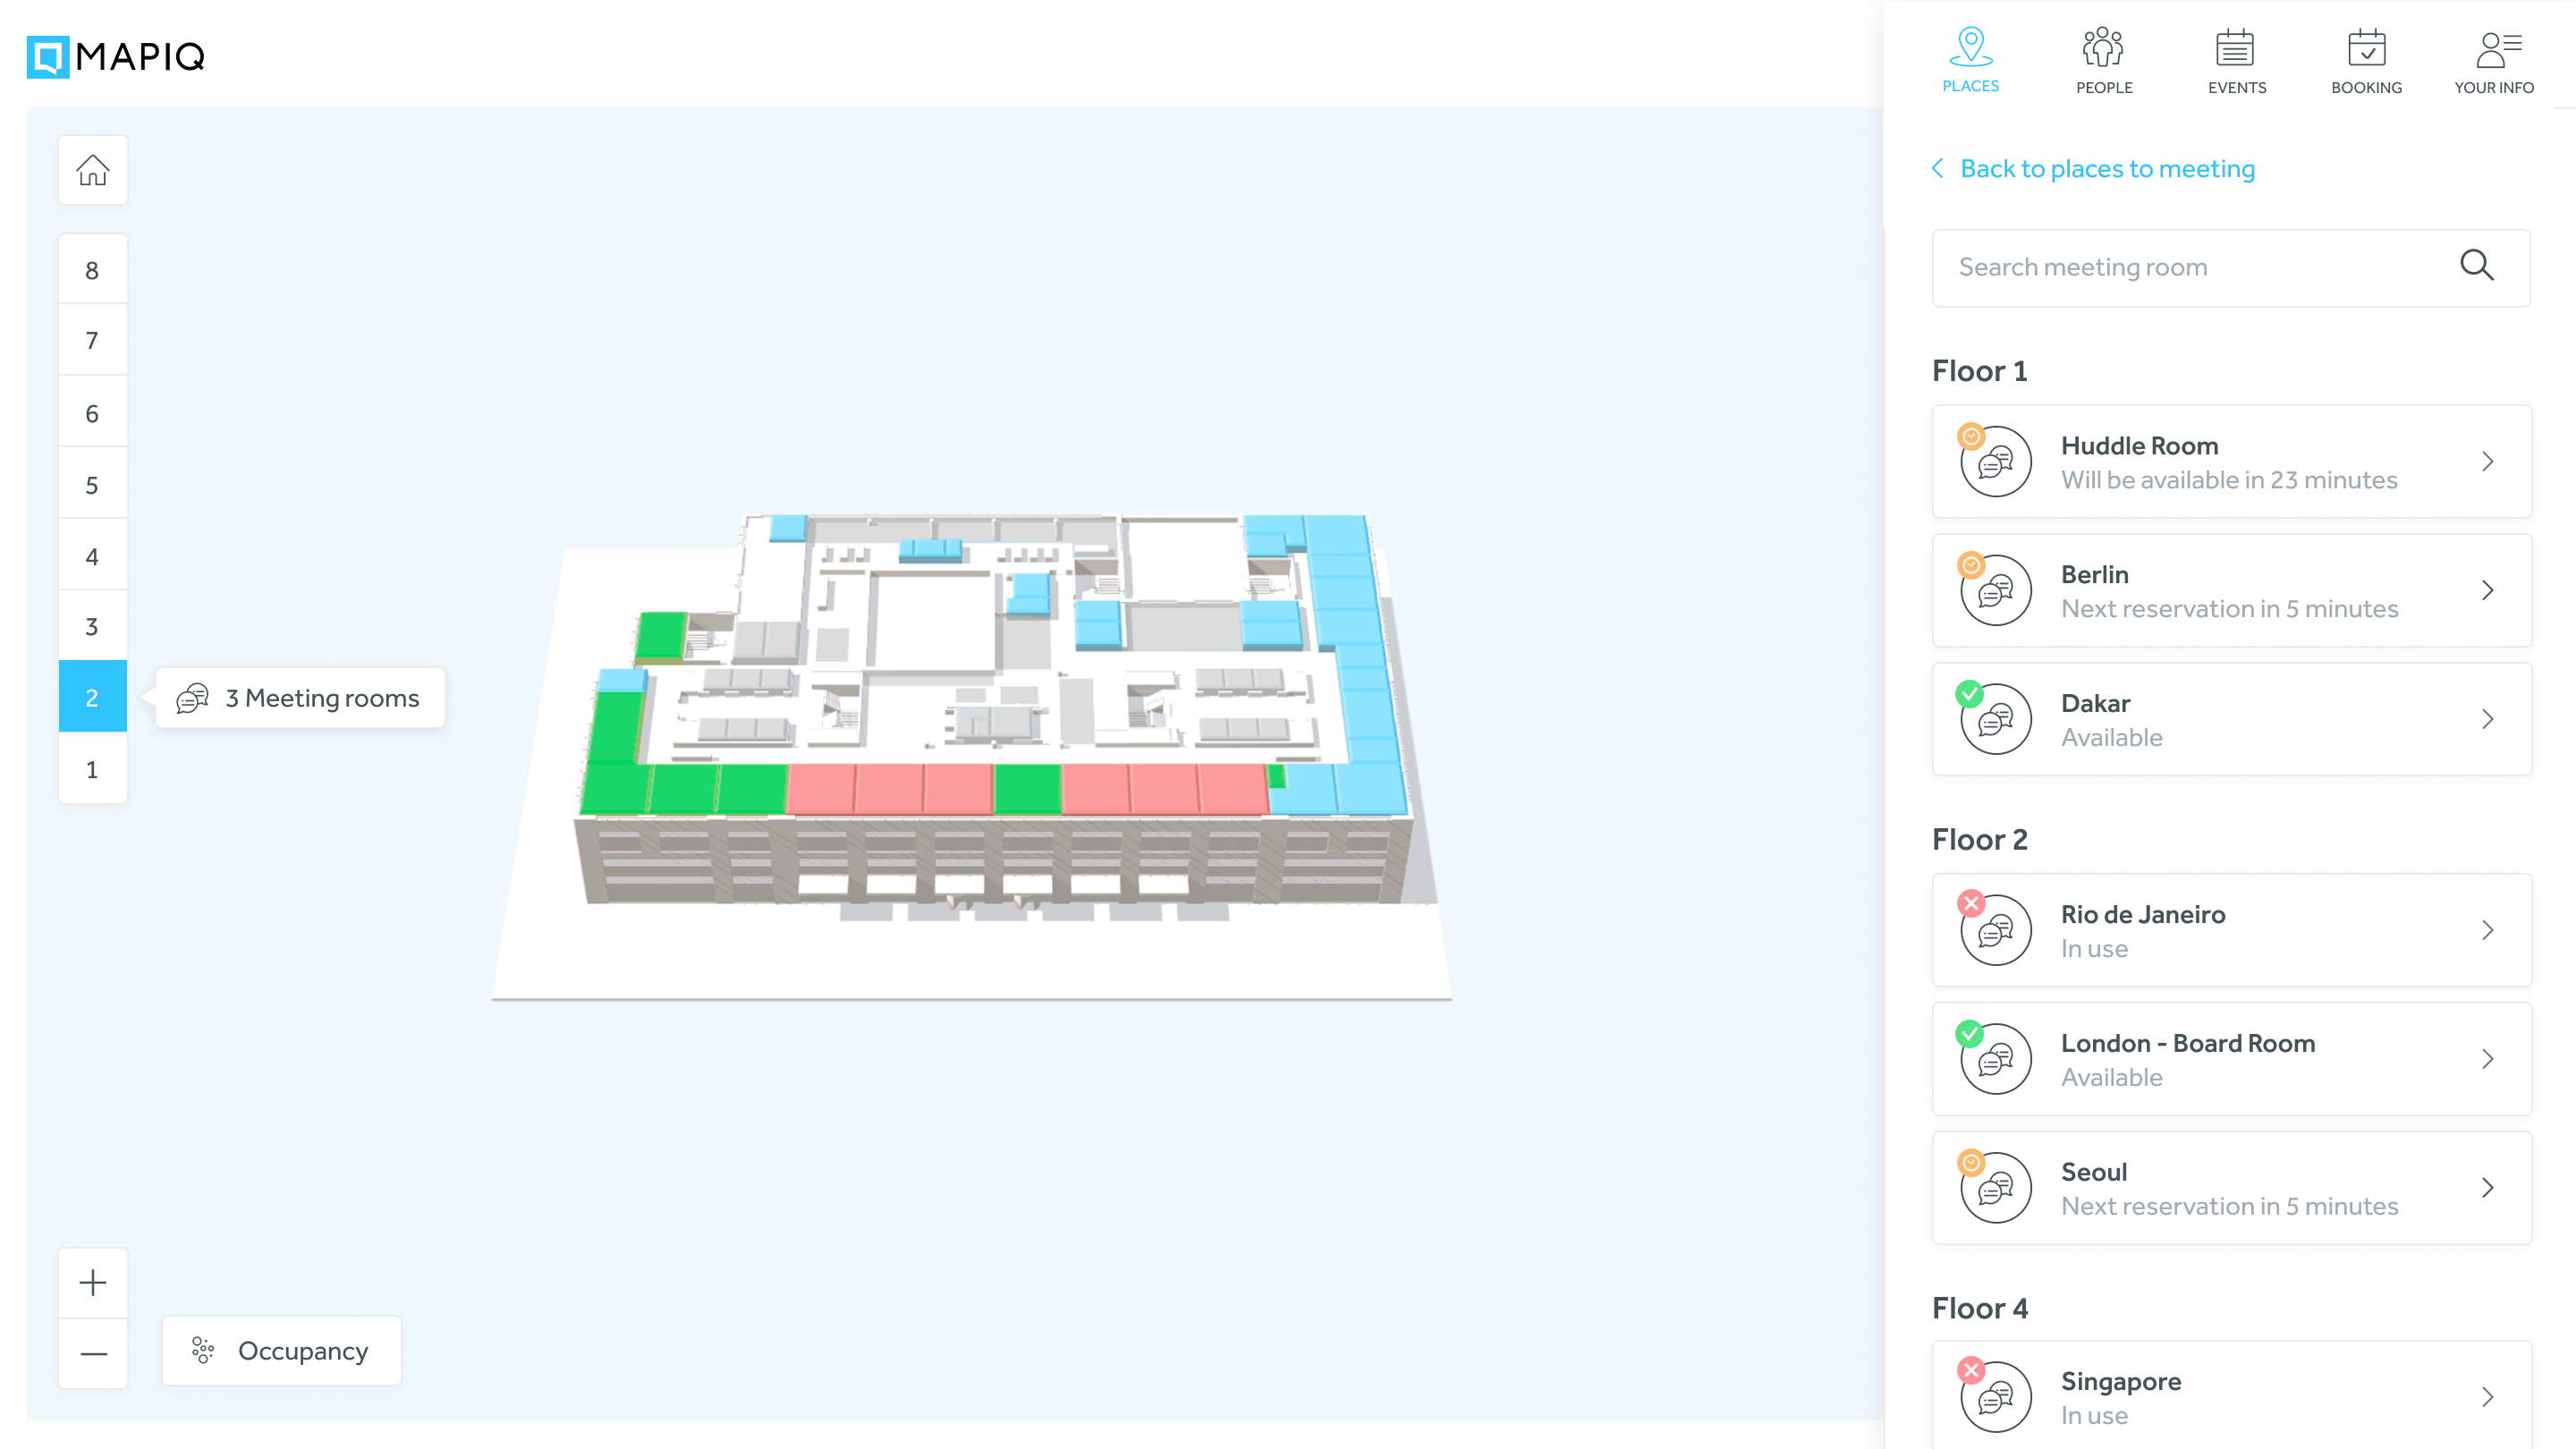Viewport: 2576px width, 1449px height.
Task: Open the Seoul room details chevron
Action: [2487, 1189]
